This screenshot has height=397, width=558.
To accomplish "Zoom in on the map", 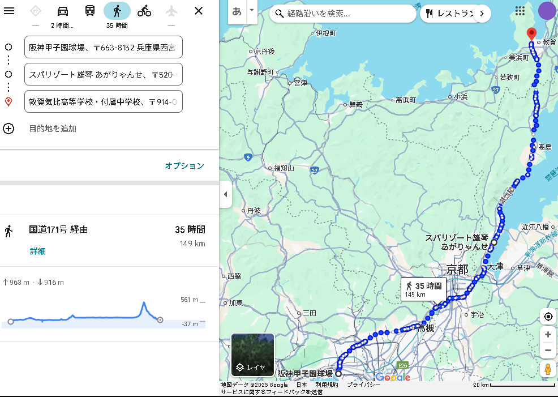I will point(548,334).
